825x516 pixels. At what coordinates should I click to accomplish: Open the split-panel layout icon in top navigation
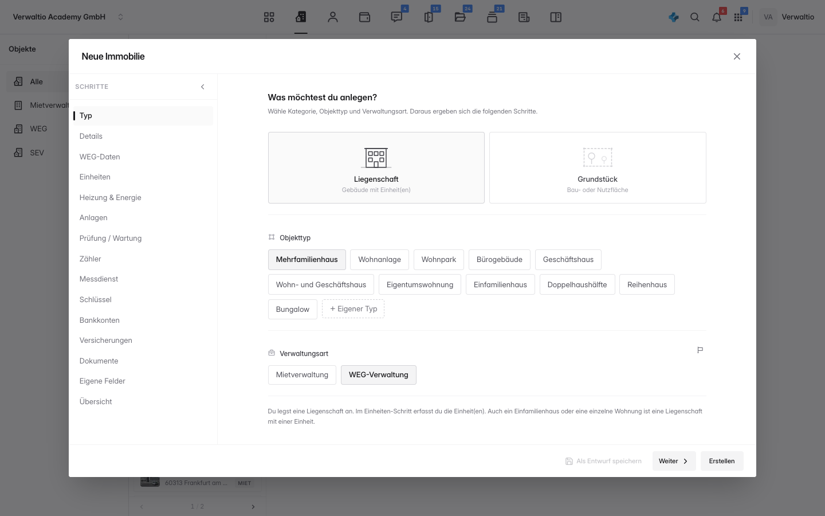pos(556,17)
